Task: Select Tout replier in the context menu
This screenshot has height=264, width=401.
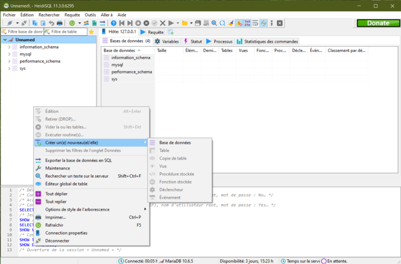Action: pos(91,202)
